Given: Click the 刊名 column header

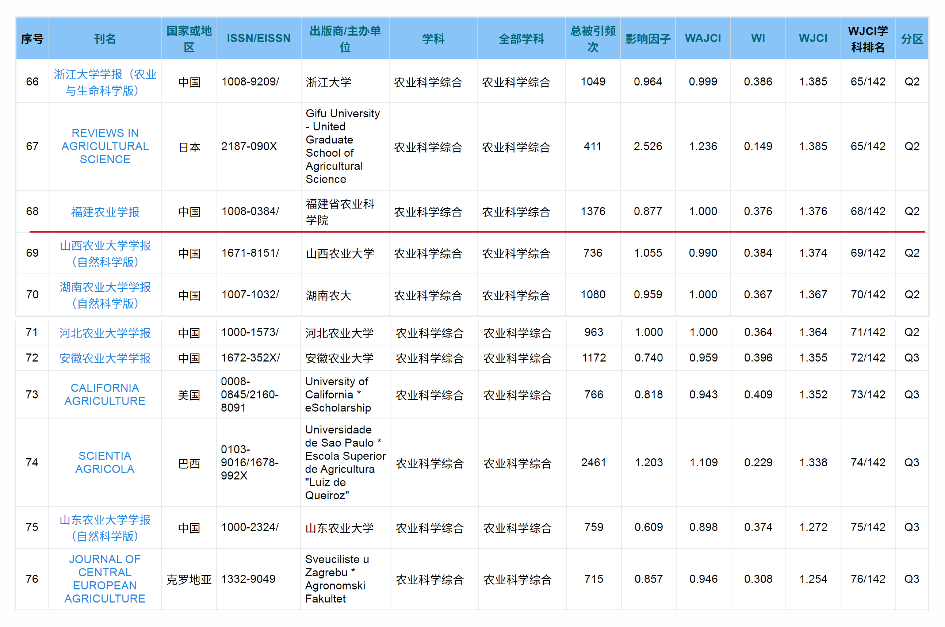Looking at the screenshot, I should tap(105, 38).
